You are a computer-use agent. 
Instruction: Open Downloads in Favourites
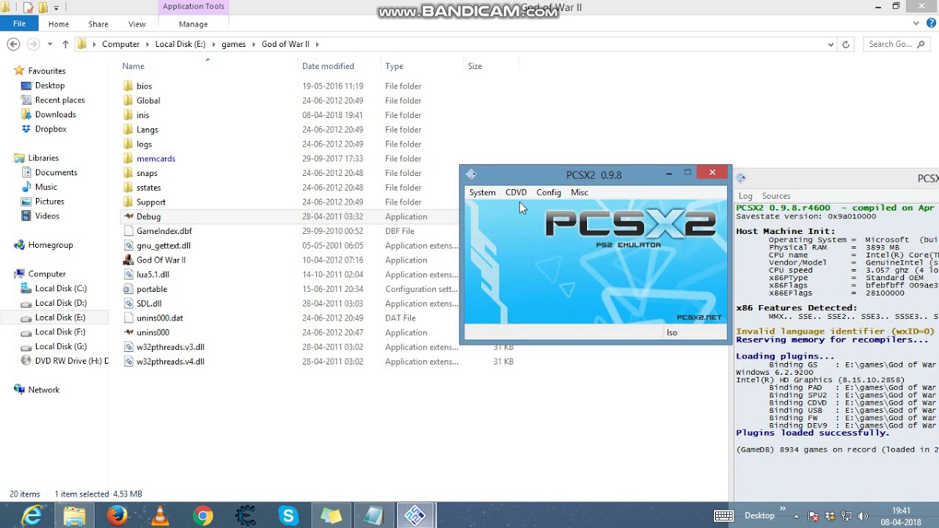pyautogui.click(x=55, y=114)
